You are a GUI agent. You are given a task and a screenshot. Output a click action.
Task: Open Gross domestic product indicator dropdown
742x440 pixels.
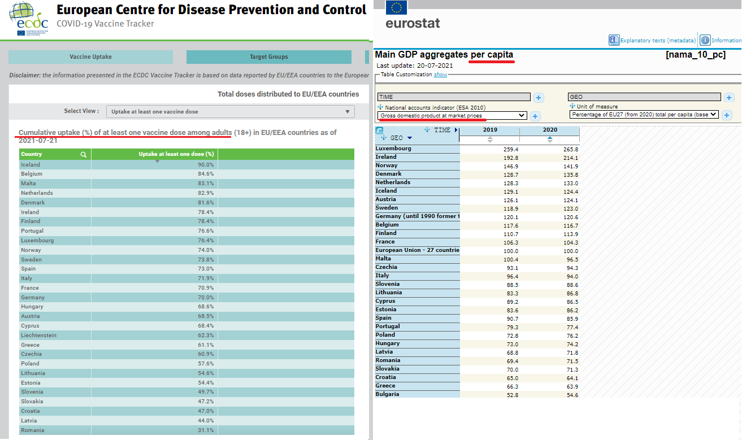pos(453,115)
